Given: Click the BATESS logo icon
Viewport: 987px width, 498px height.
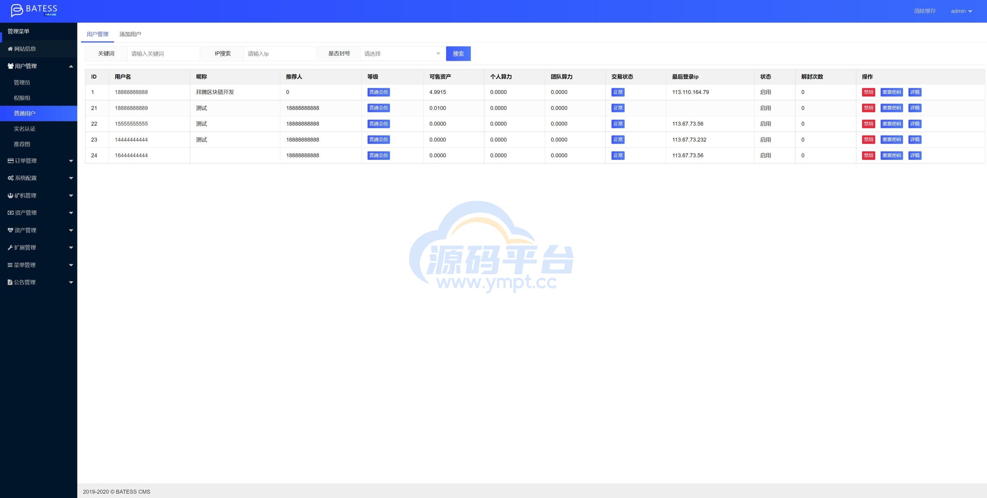Looking at the screenshot, I should pos(17,10).
